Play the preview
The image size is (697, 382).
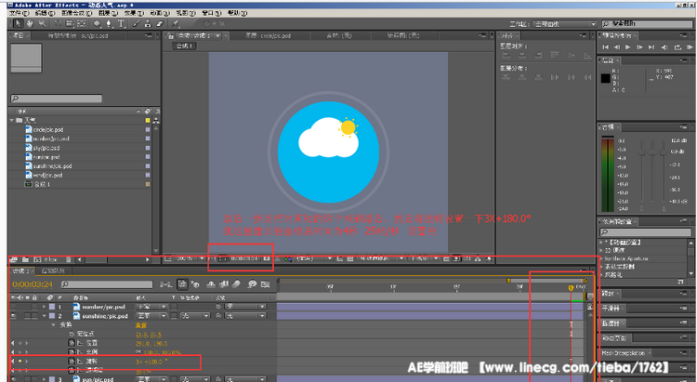628,46
